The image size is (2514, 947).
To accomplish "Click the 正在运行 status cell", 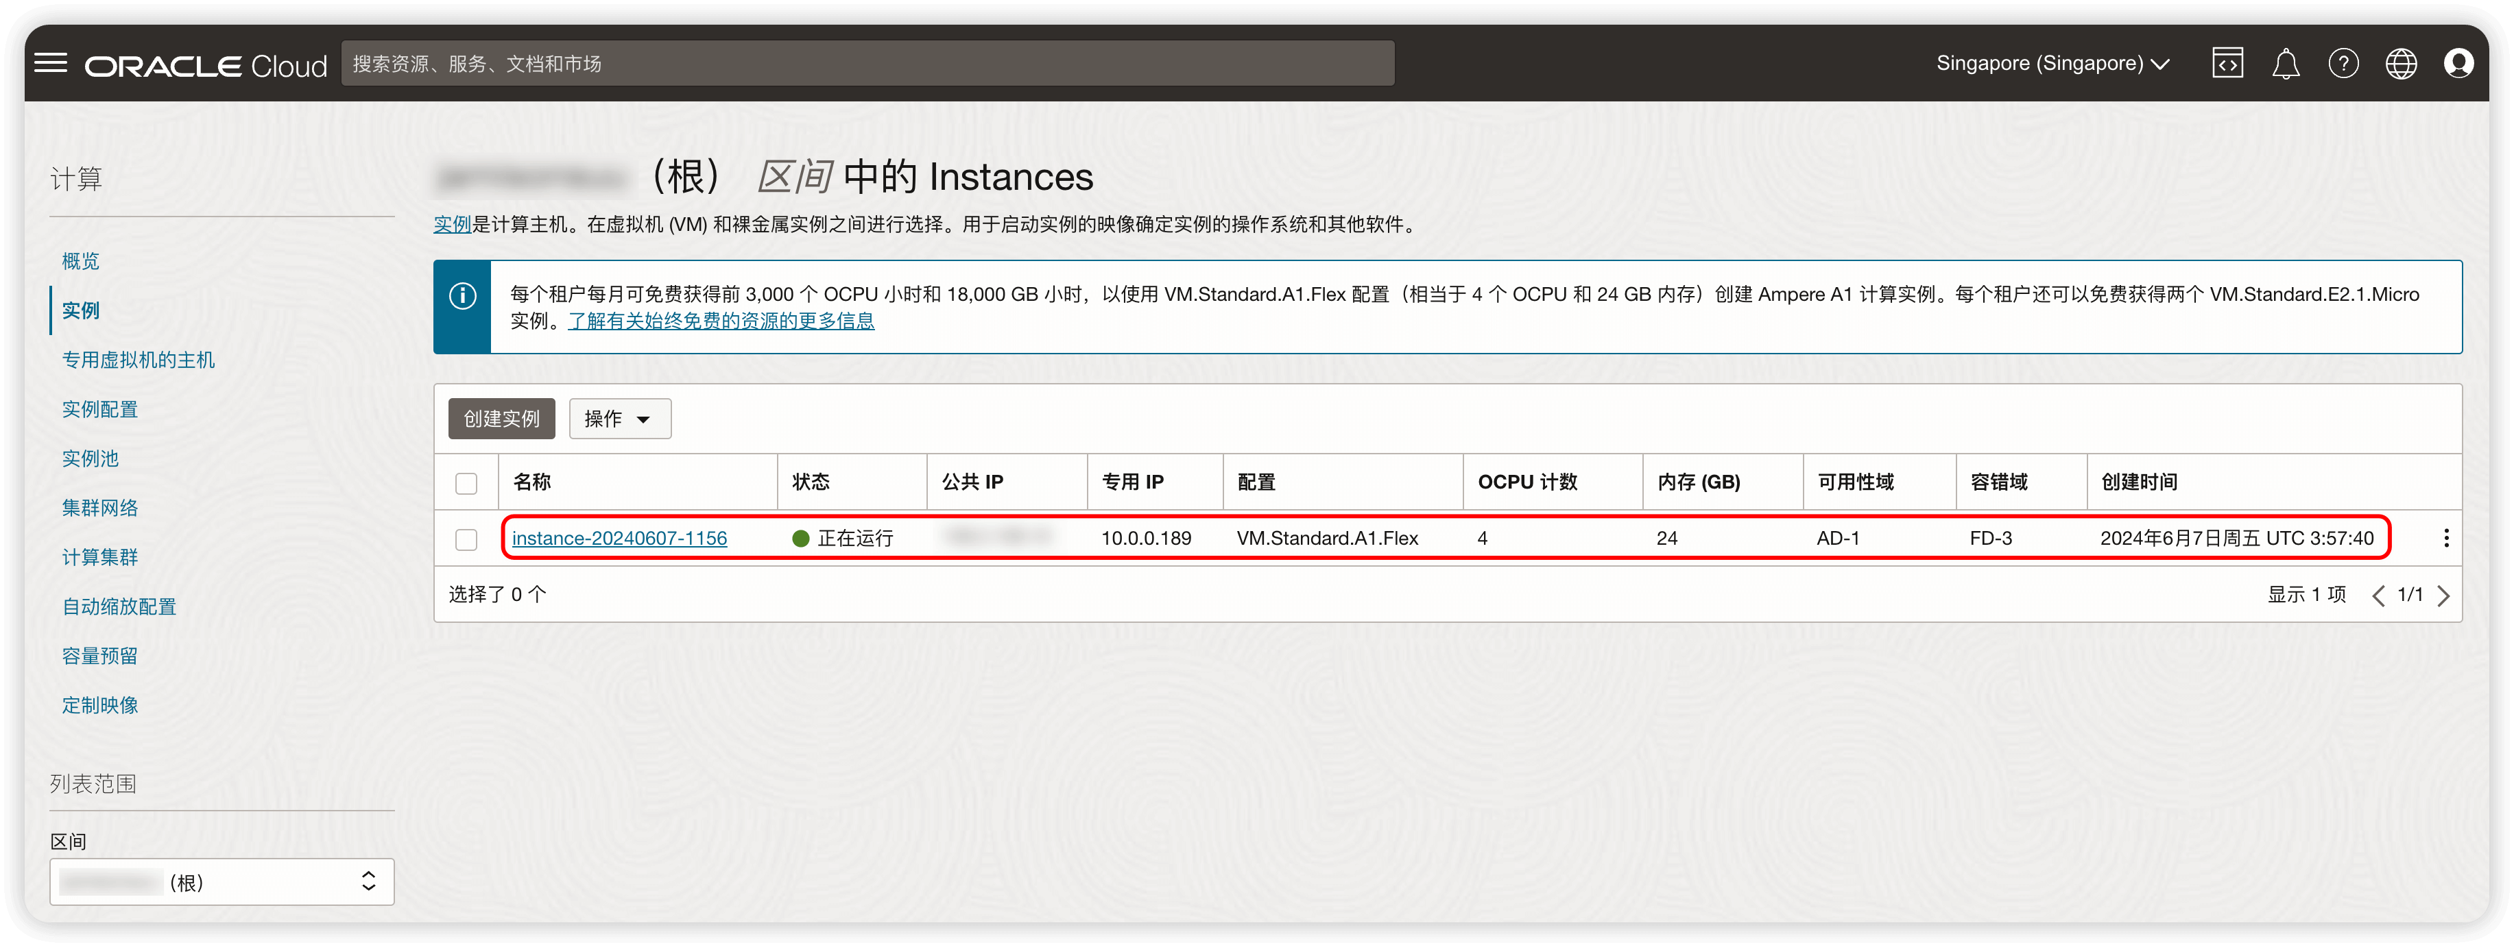I will (843, 539).
